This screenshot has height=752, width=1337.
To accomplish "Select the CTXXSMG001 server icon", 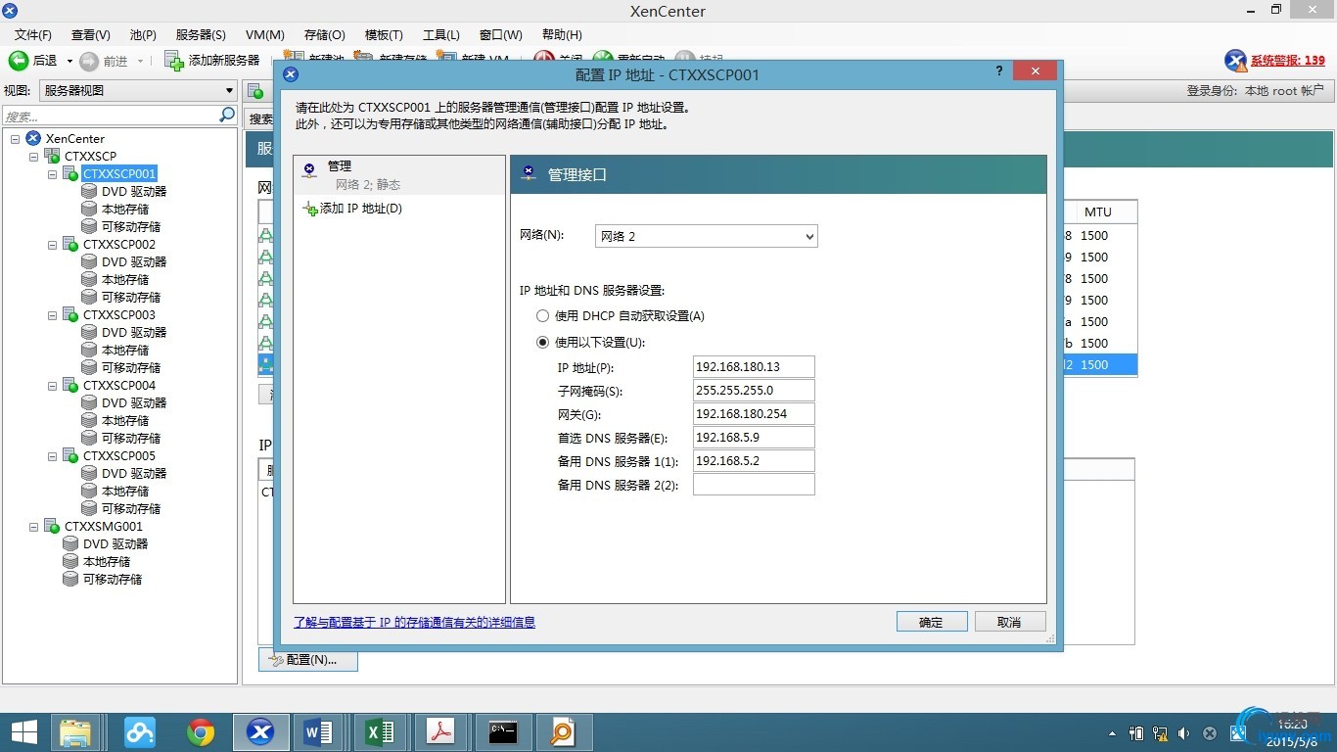I will pyautogui.click(x=52, y=527).
